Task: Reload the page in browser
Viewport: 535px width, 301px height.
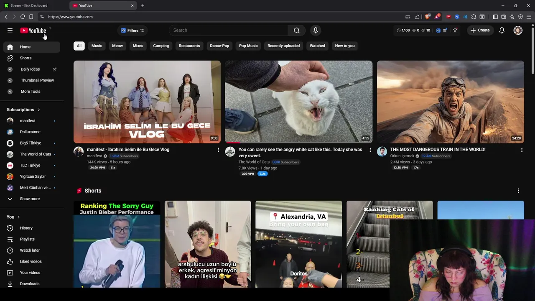Action: pos(23,17)
